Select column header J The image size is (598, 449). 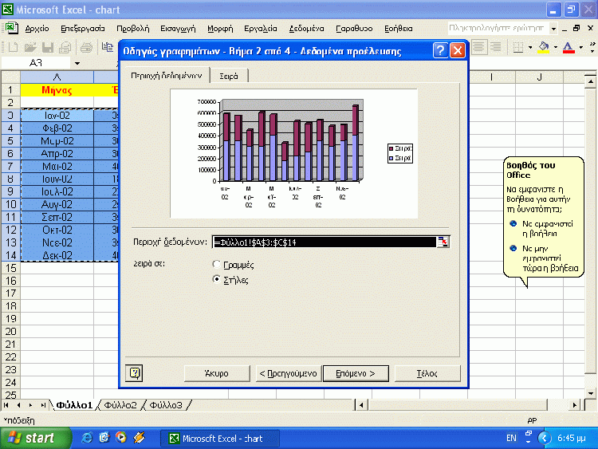coord(539,77)
